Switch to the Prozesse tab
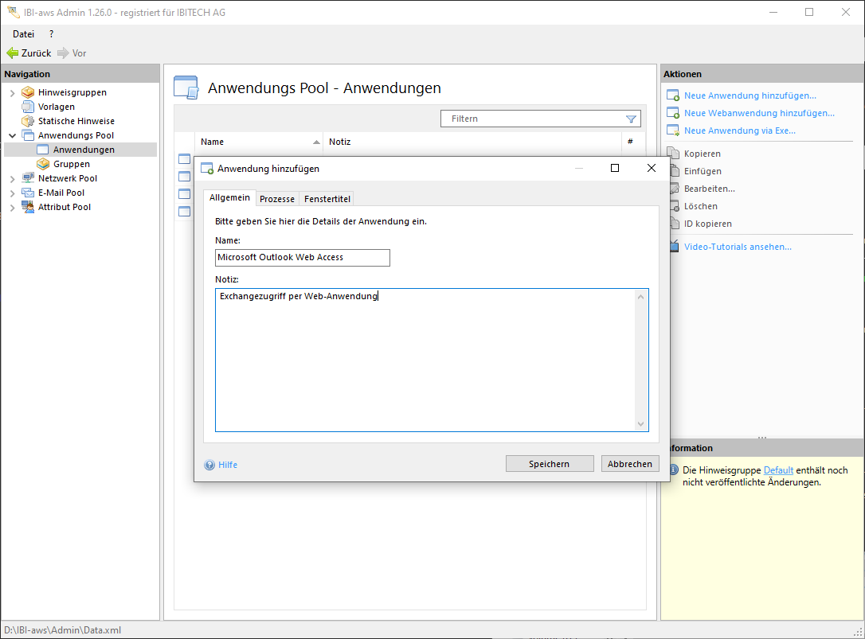 point(277,199)
